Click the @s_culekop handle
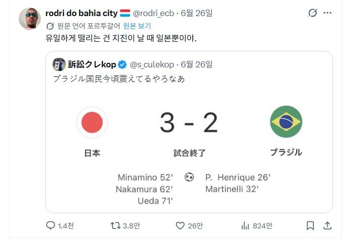The height and width of the screenshot is (243, 346). [x=152, y=64]
